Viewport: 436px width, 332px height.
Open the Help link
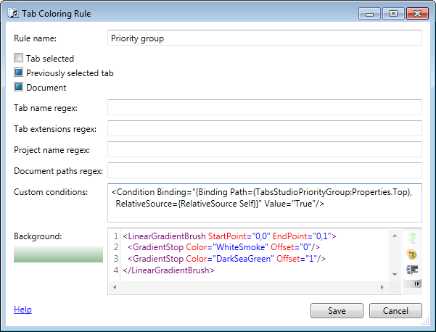point(22,310)
